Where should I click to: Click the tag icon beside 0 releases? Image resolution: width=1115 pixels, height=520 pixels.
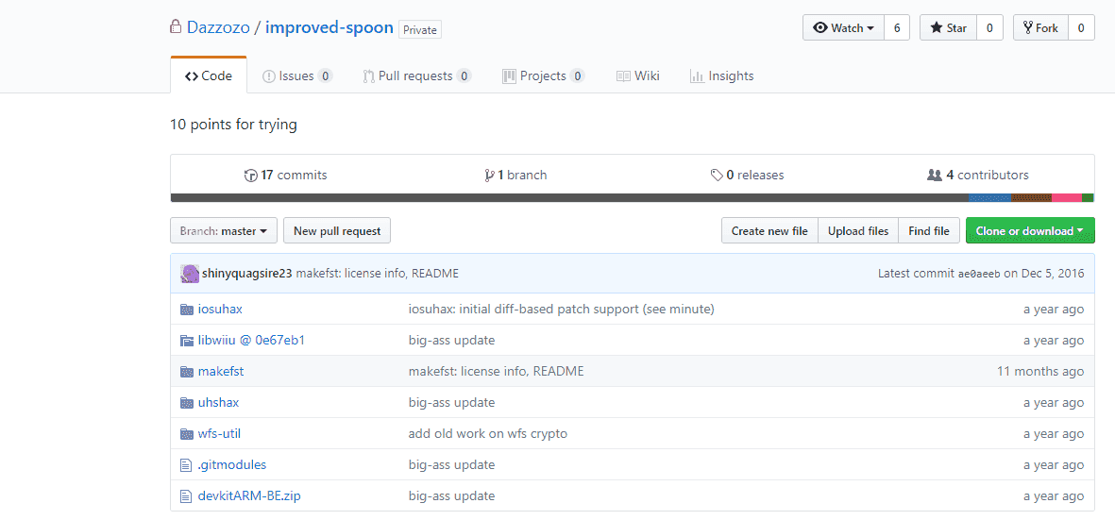[x=717, y=176]
